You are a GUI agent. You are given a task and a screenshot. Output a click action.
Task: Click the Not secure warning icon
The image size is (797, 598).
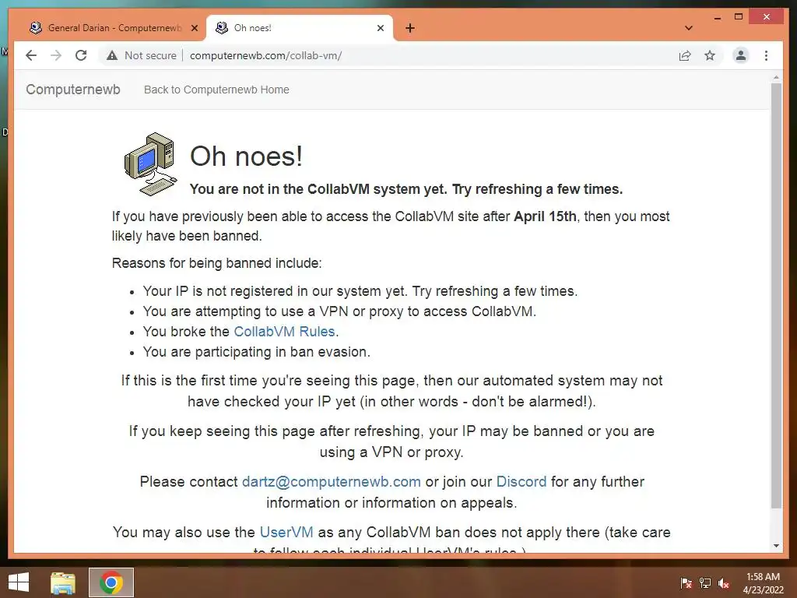coord(112,55)
